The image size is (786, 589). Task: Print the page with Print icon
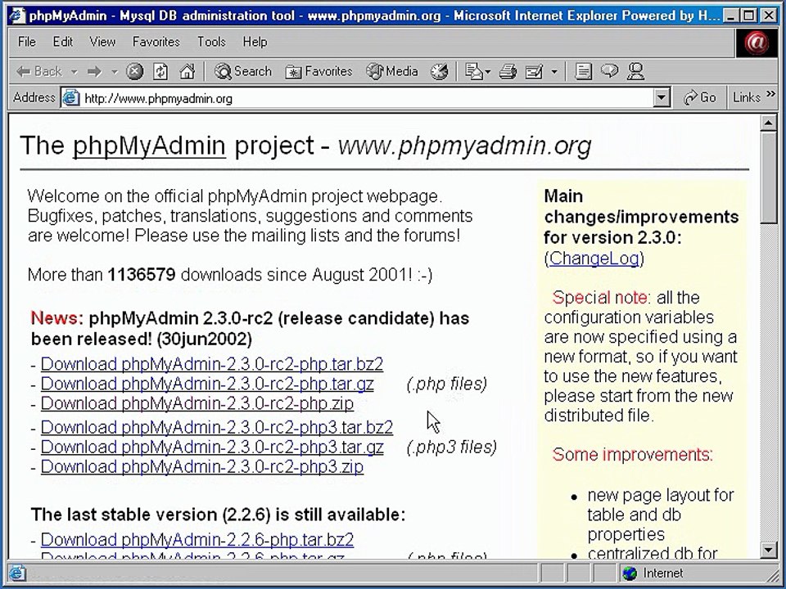[508, 72]
